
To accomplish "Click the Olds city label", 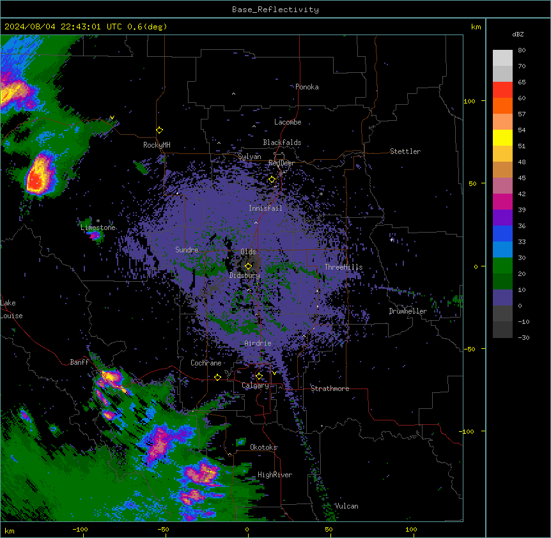I will point(248,252).
